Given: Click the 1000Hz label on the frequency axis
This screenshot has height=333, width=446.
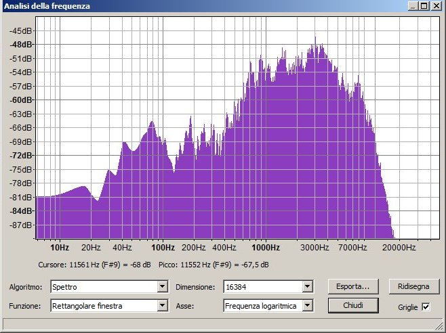Looking at the screenshot, I should (264, 248).
